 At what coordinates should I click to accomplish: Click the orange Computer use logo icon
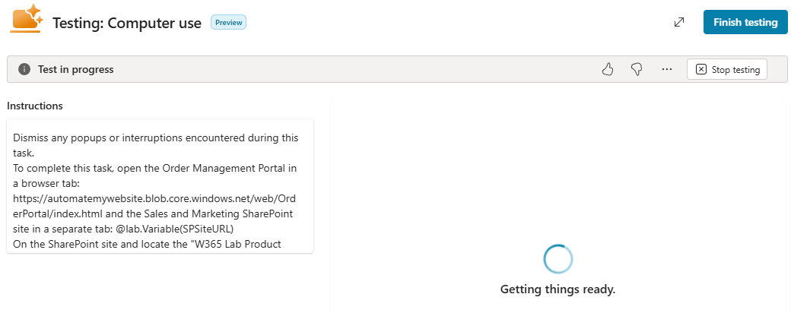coord(27,19)
